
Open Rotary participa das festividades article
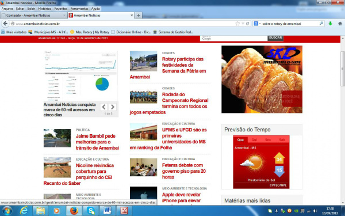168,68
